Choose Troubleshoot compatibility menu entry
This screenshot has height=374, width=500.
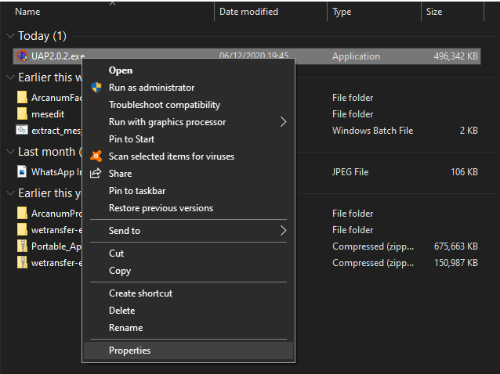[x=165, y=105]
